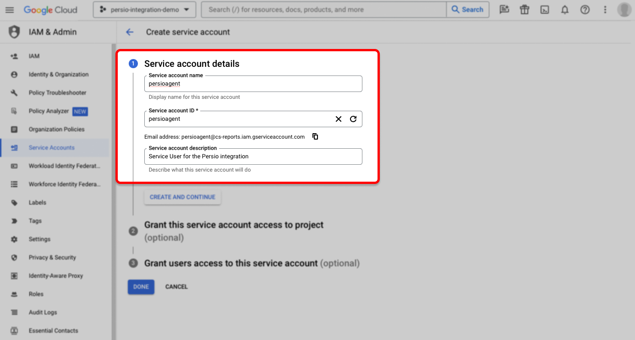Activate Cloud Shell from the top bar
Viewport: 635px width, 340px height.
[545, 10]
